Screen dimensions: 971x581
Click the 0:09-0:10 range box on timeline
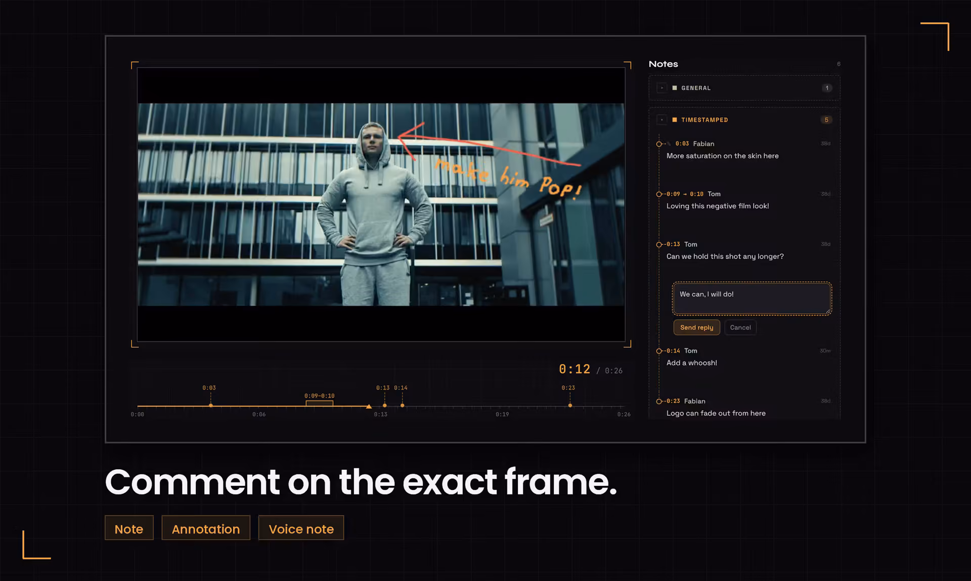(x=319, y=403)
